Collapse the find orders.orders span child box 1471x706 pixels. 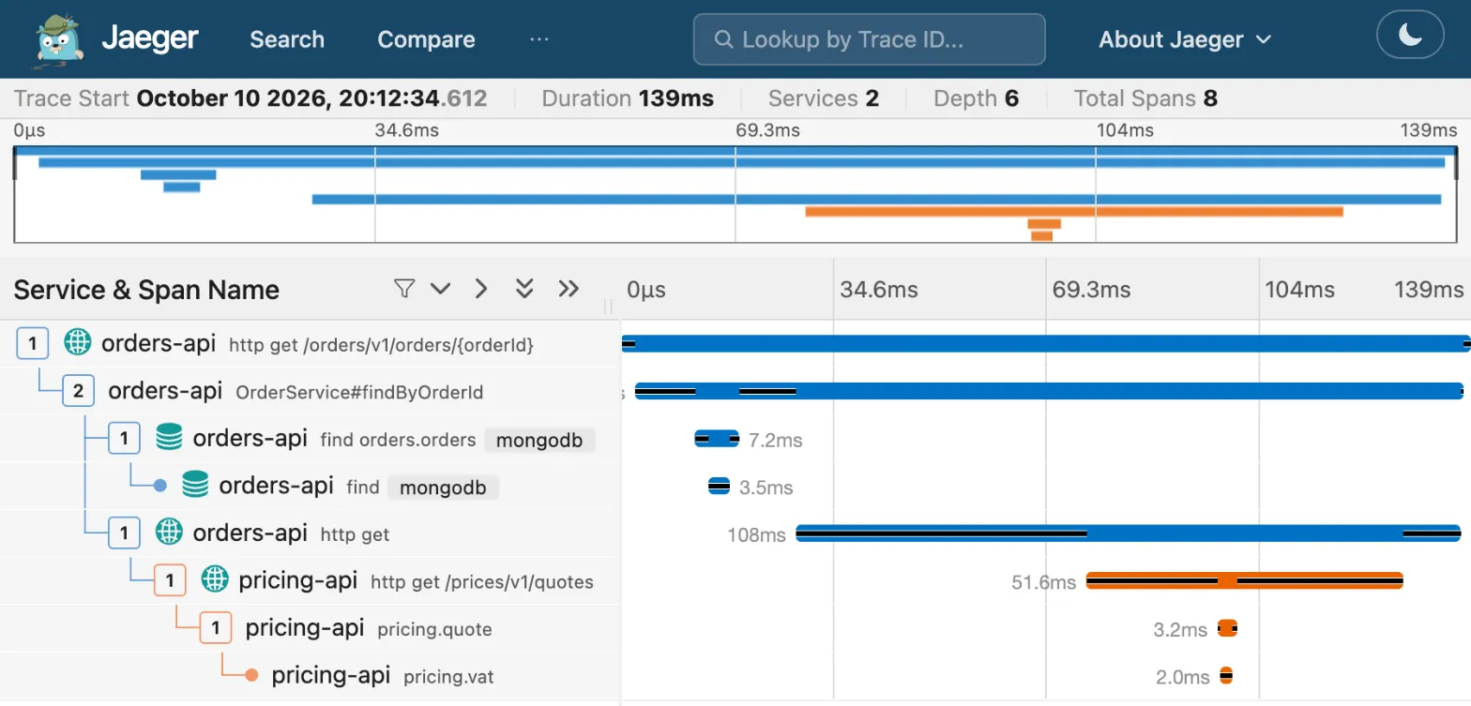(x=124, y=438)
